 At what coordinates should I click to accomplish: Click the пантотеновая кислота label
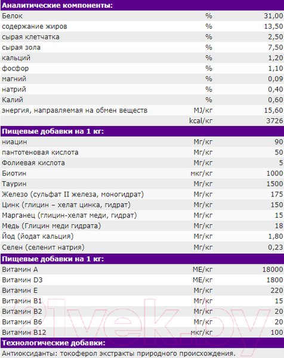40,152
